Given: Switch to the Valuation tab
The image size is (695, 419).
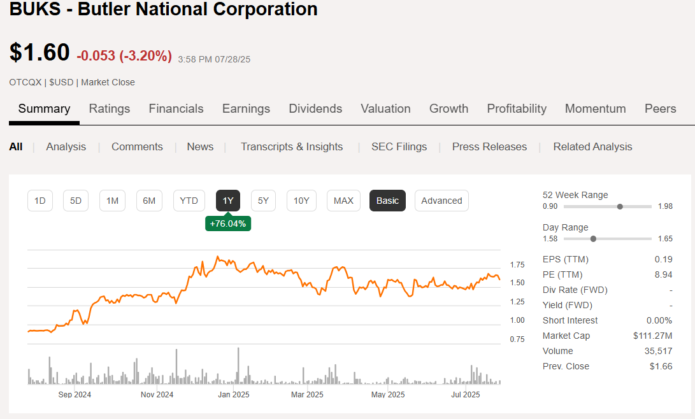Looking at the screenshot, I should tap(385, 109).
